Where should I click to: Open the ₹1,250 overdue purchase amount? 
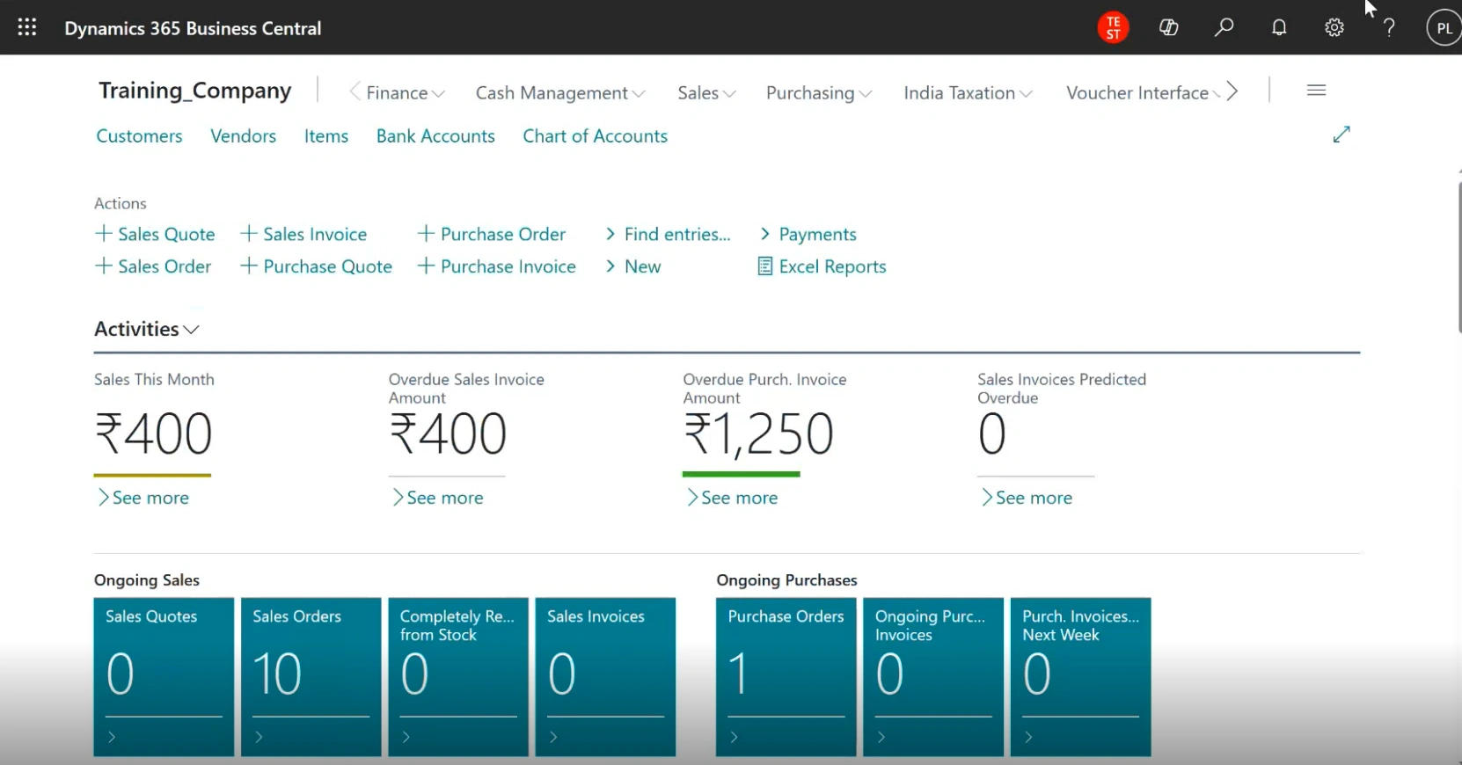(x=758, y=433)
